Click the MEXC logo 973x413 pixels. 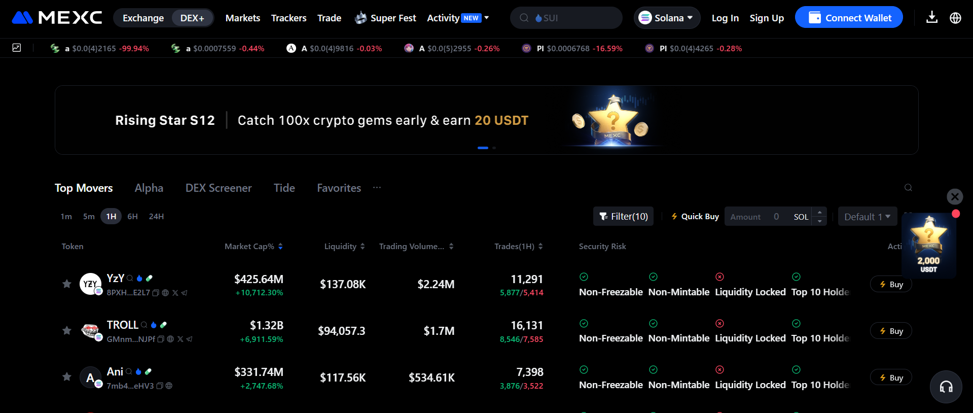click(57, 18)
